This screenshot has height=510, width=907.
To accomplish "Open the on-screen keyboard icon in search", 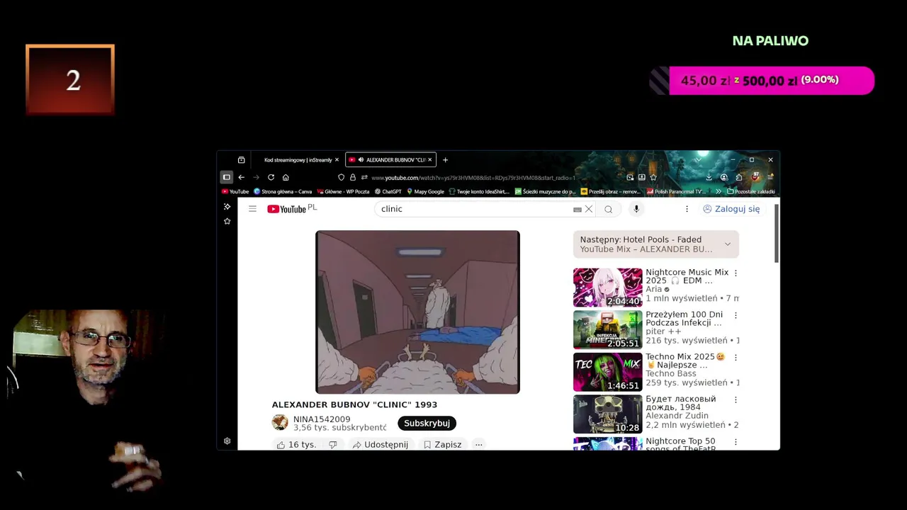I will (x=578, y=210).
